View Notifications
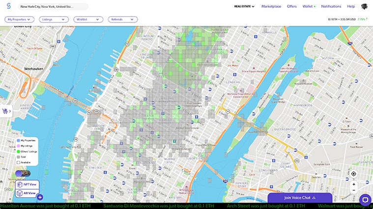The image size is (373, 209). [x=331, y=6]
